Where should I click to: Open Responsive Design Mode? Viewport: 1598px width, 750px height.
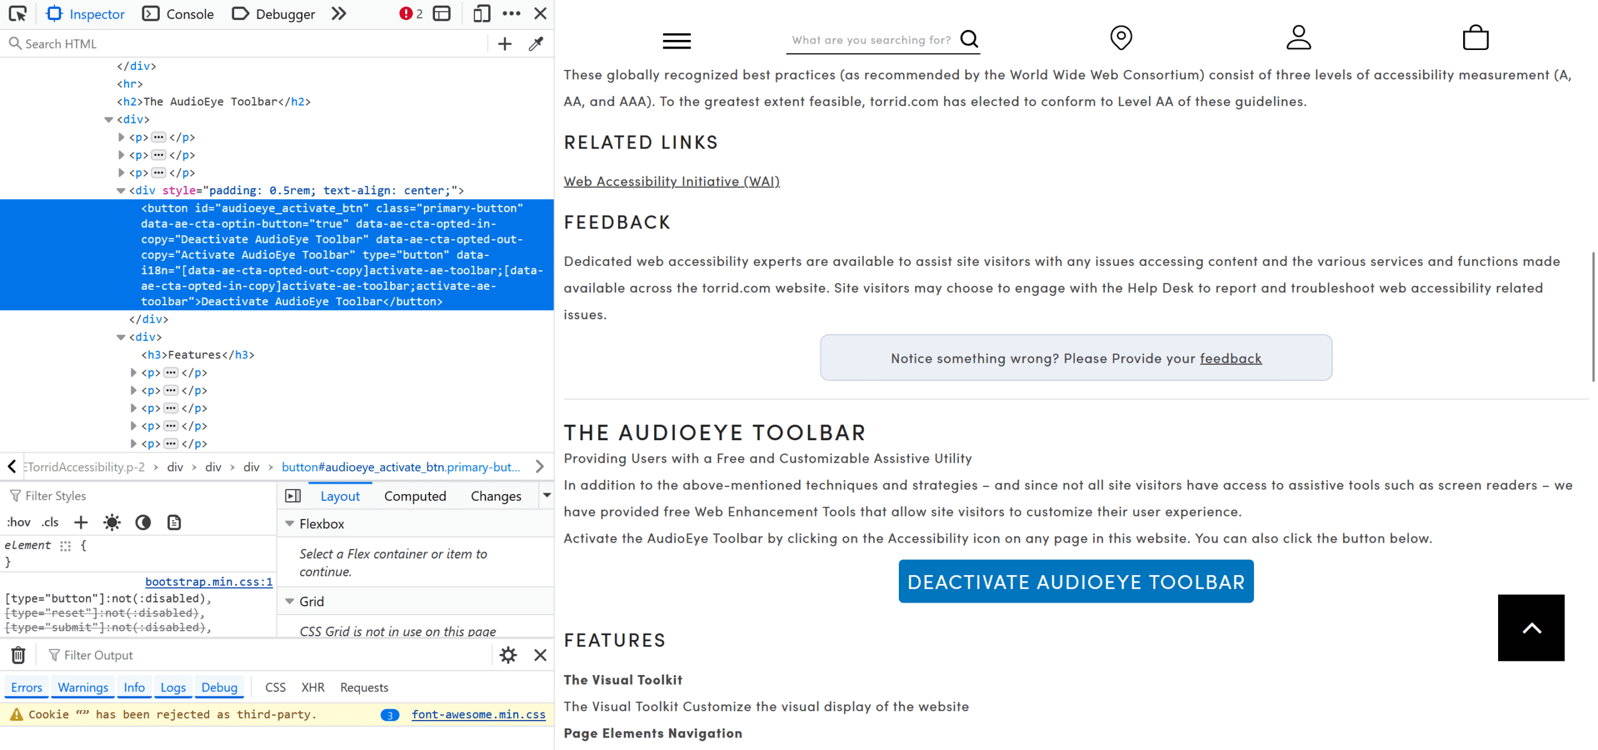tap(481, 13)
